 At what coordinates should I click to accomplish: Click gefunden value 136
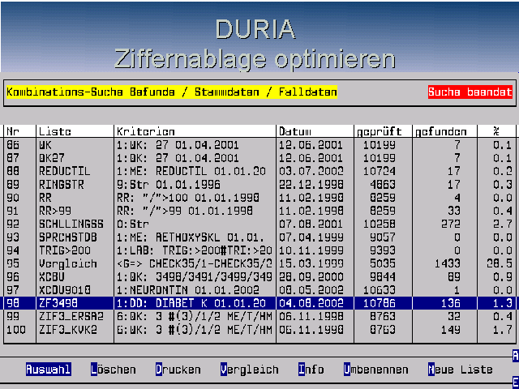(x=451, y=303)
